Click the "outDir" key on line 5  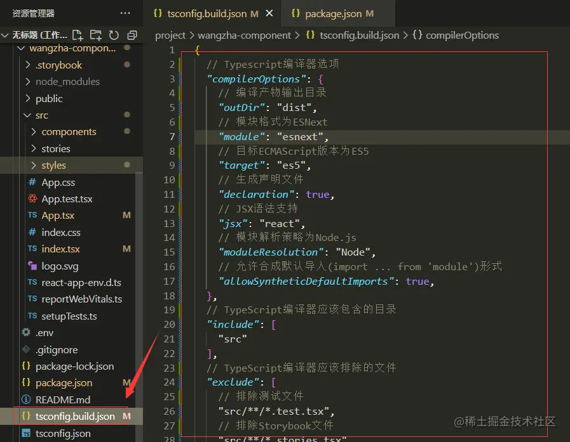click(x=241, y=108)
